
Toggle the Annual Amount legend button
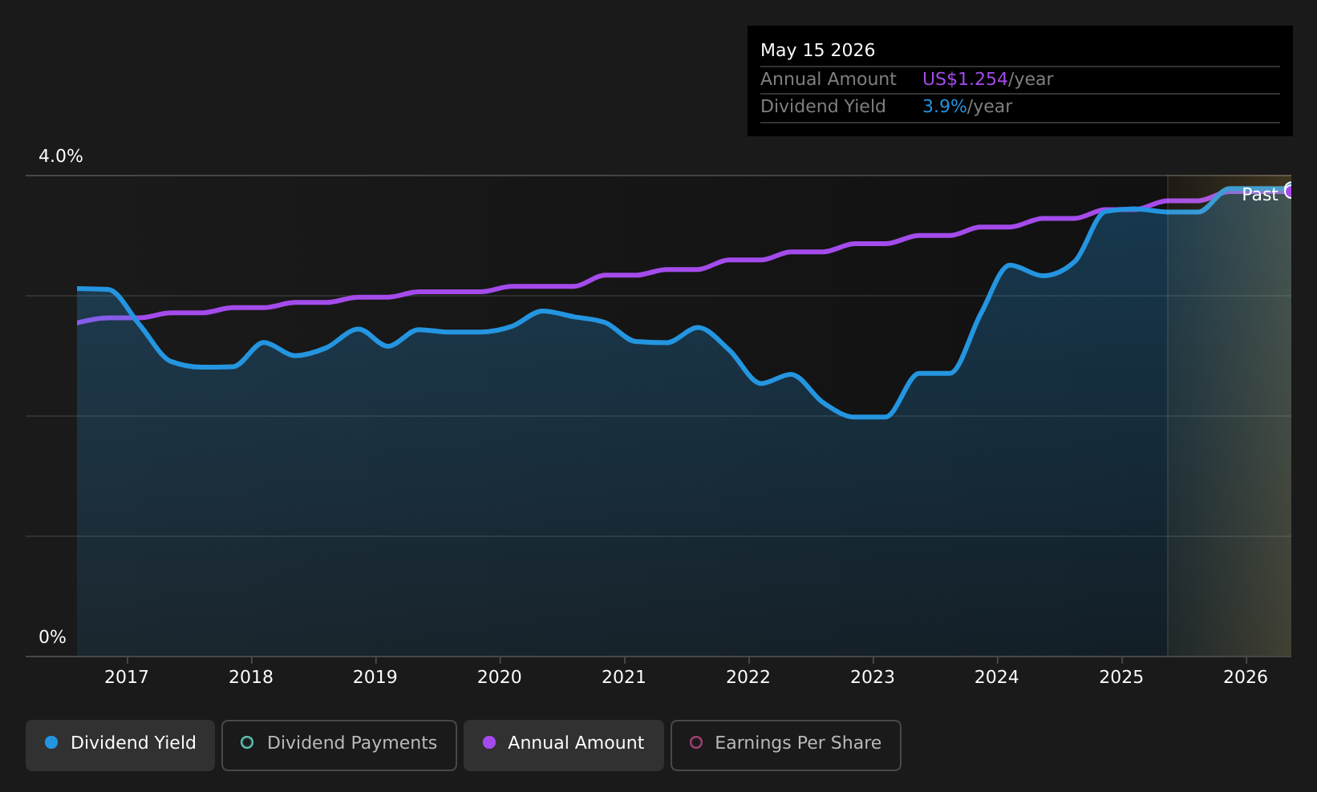click(564, 746)
